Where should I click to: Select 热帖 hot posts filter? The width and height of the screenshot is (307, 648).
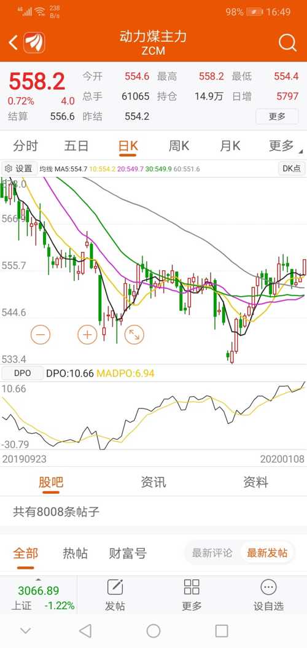click(x=75, y=553)
